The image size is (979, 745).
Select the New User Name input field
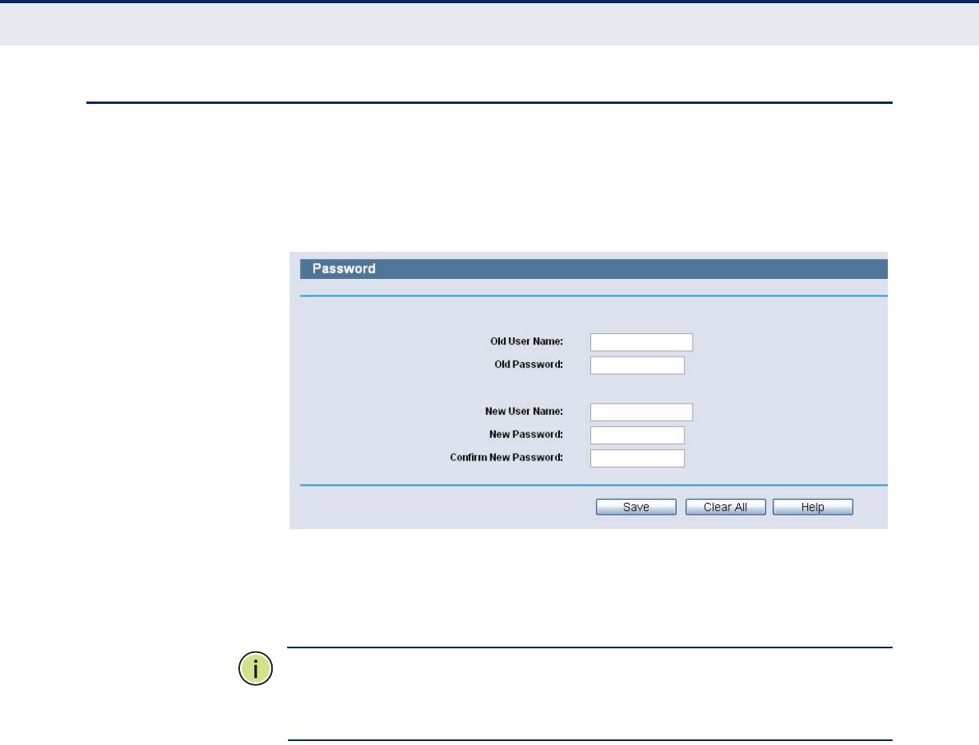641,412
